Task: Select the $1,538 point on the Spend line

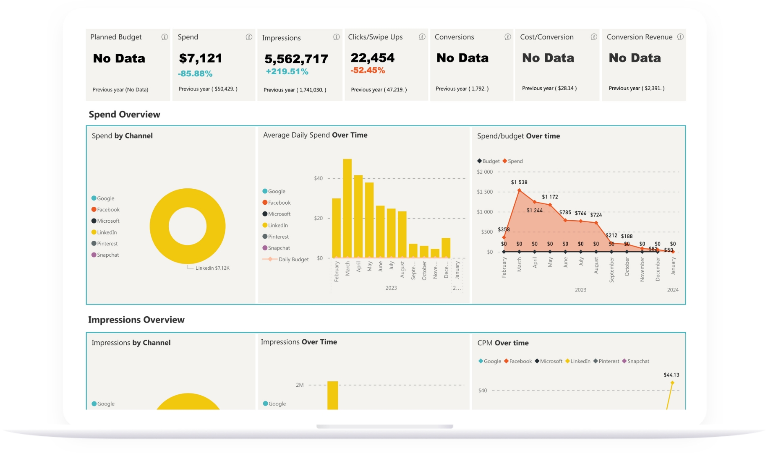Action: point(519,190)
